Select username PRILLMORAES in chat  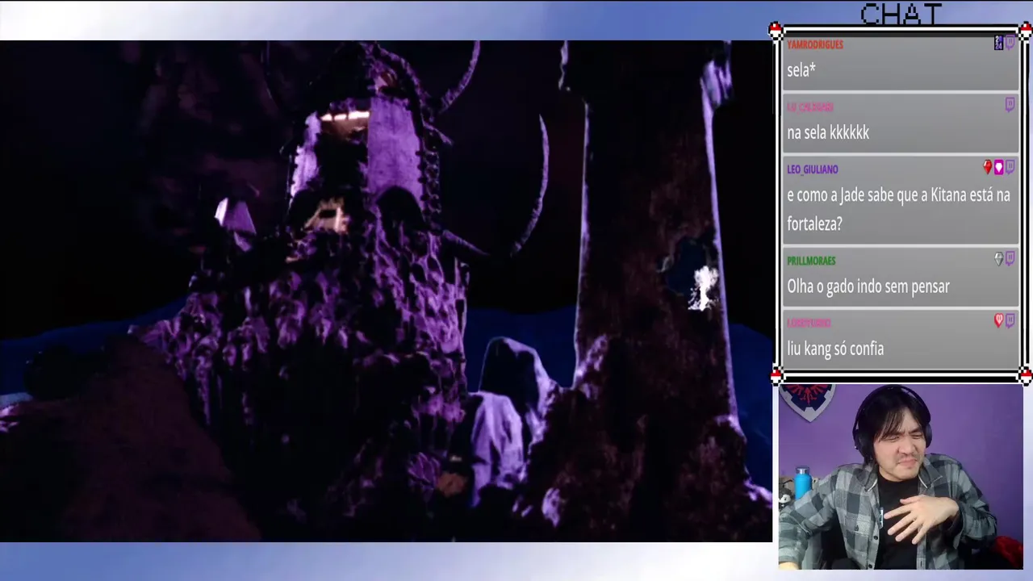coord(811,261)
